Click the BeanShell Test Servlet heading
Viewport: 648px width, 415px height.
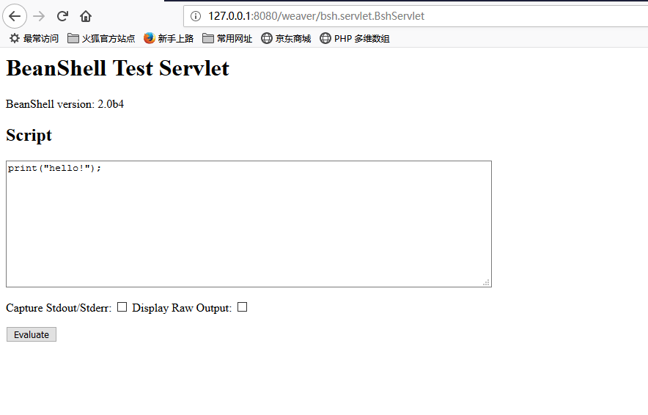(117, 68)
